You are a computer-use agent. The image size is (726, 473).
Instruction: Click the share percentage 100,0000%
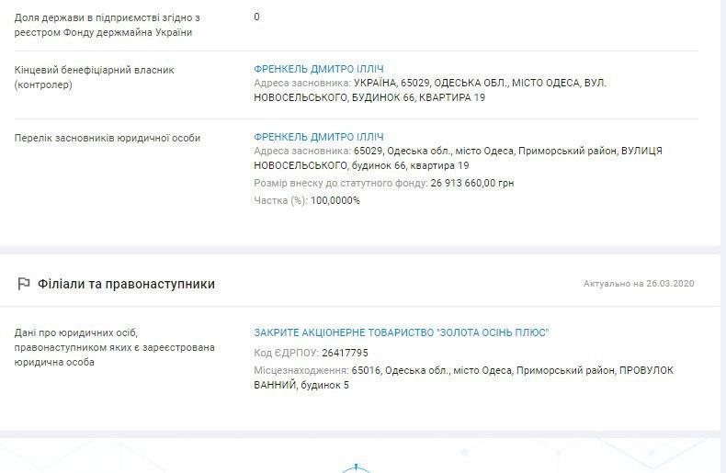point(335,200)
